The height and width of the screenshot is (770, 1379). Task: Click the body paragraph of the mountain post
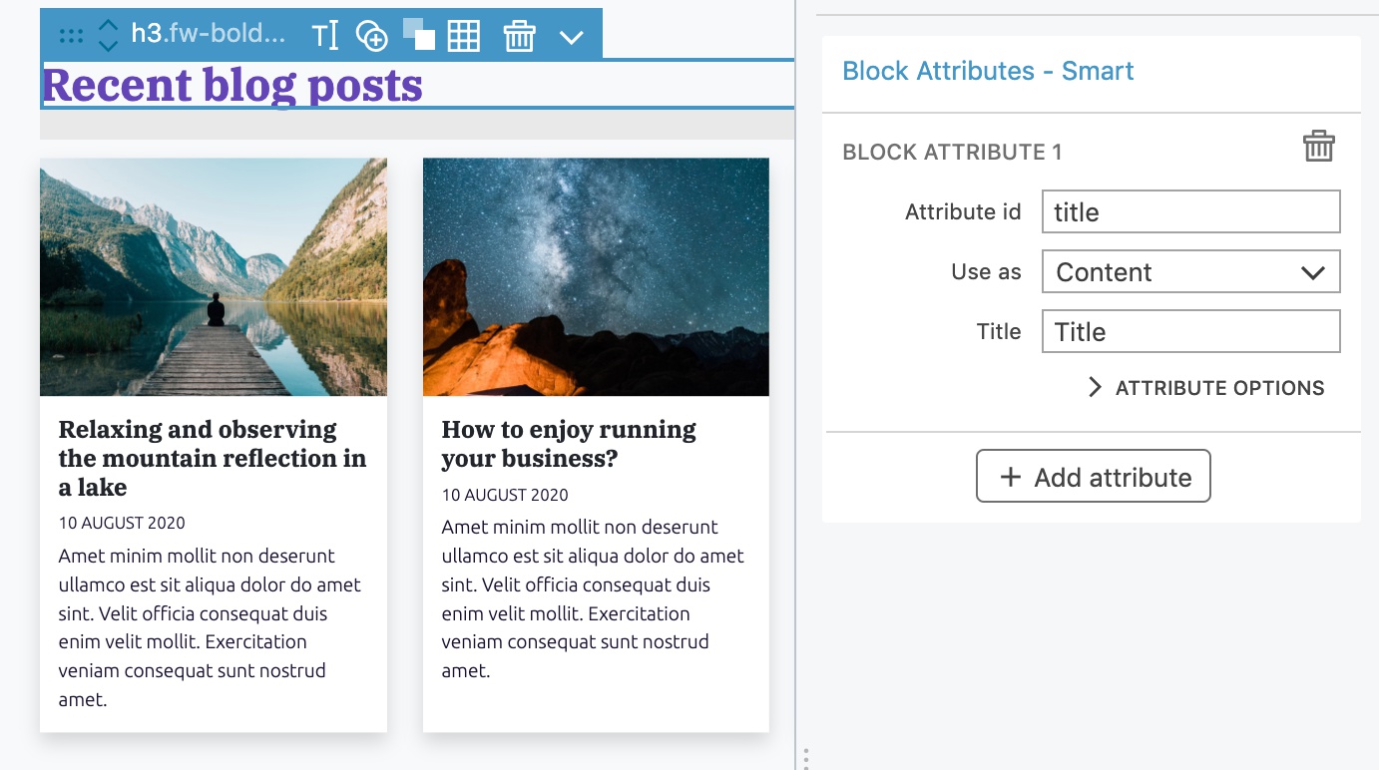coord(210,627)
